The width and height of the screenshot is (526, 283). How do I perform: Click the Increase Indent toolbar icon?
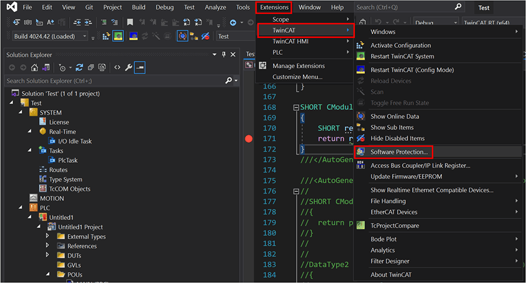[x=88, y=22]
